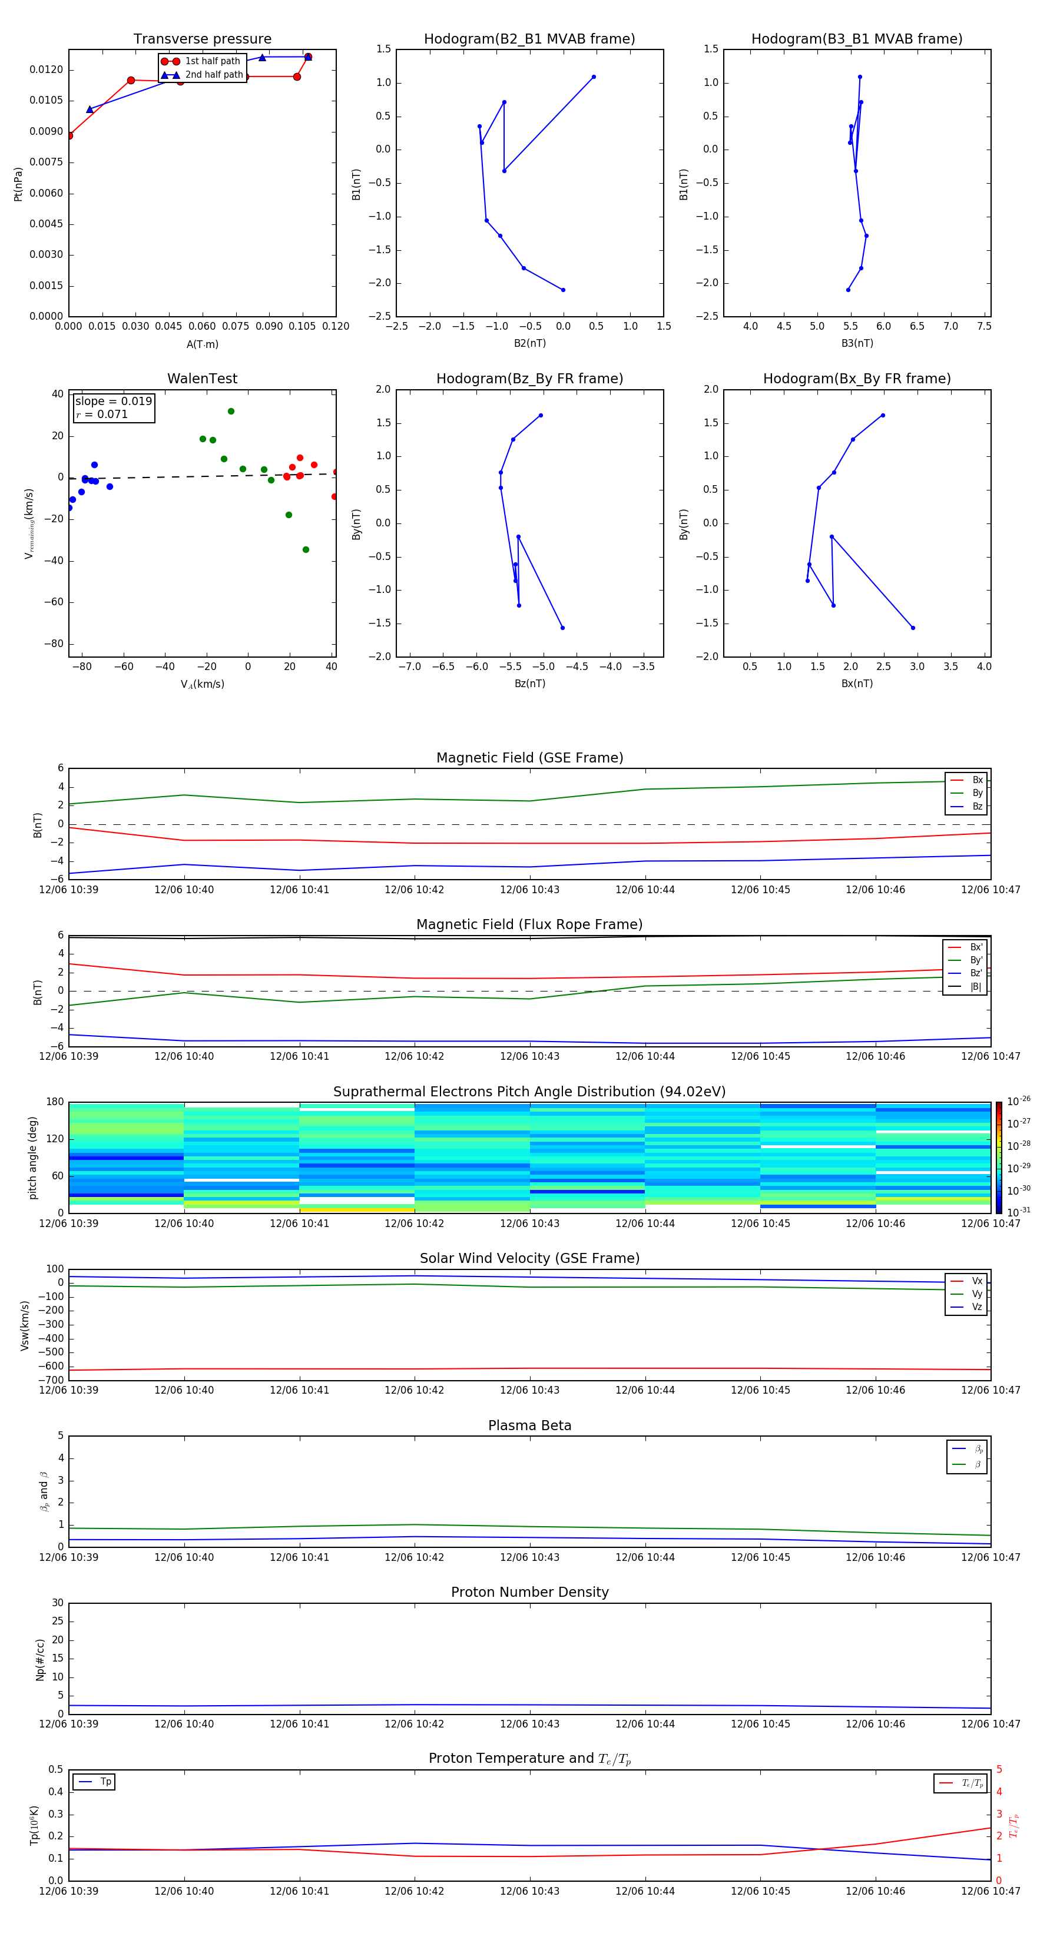Click the "V_remaining(km/s)" axis label
The height and width of the screenshot is (1943, 1060).
[29, 523]
